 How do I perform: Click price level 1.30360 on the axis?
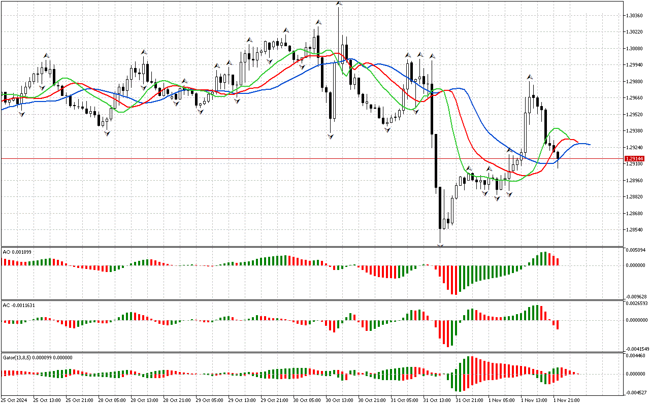[634, 16]
